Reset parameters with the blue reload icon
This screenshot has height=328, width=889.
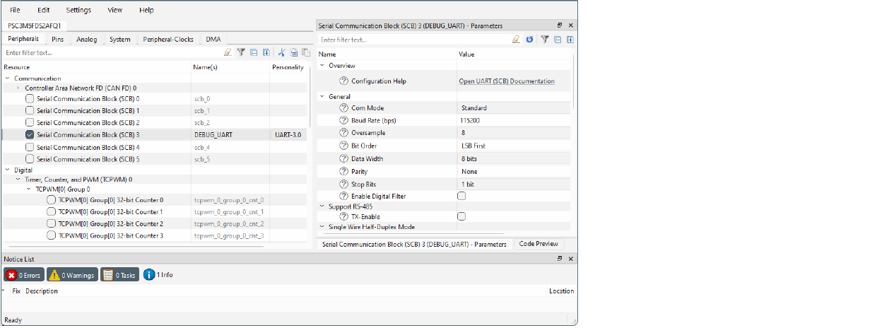[x=529, y=40]
